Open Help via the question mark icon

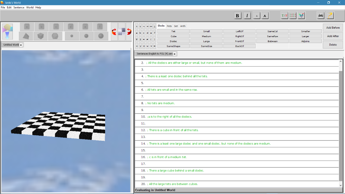pos(330,15)
